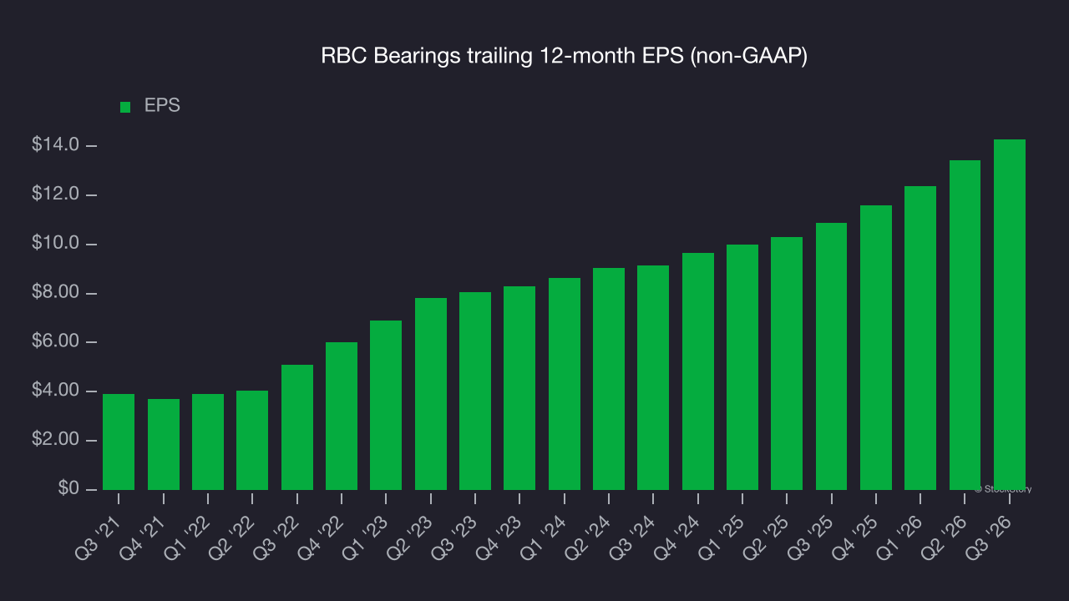Select the "$10.0" y-axis label

[x=55, y=244]
